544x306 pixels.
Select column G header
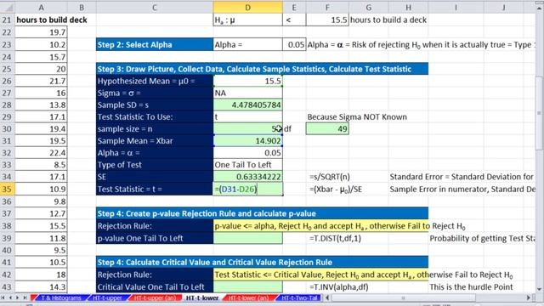369,8
